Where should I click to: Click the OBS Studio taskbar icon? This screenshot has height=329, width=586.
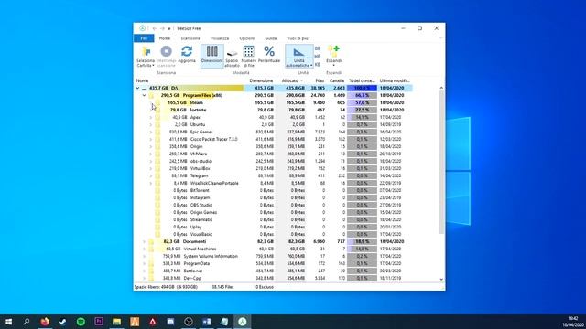point(189,322)
